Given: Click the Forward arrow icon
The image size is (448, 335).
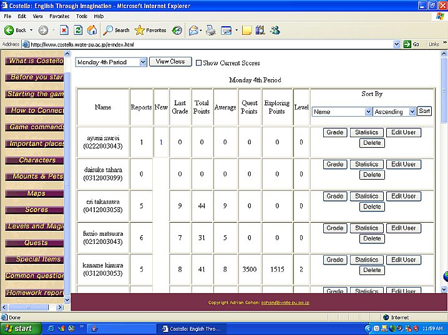Looking at the screenshot, I should pyautogui.click(x=43, y=30).
